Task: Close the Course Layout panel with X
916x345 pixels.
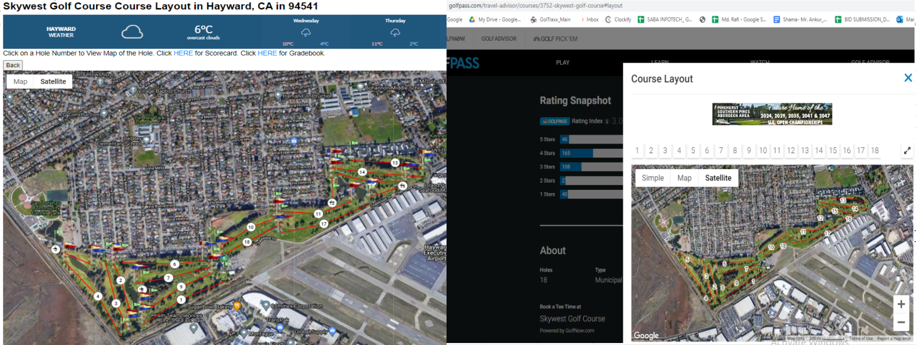Action: point(908,78)
